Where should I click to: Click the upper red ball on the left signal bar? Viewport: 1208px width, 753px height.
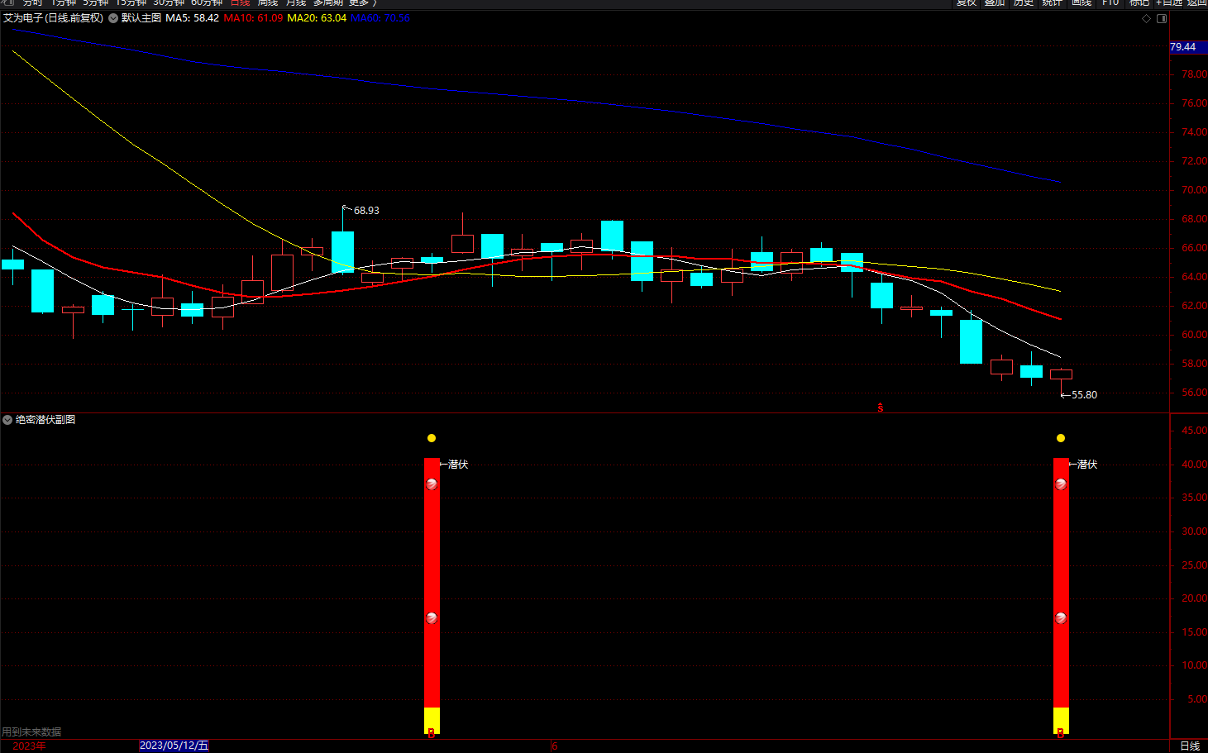point(432,484)
